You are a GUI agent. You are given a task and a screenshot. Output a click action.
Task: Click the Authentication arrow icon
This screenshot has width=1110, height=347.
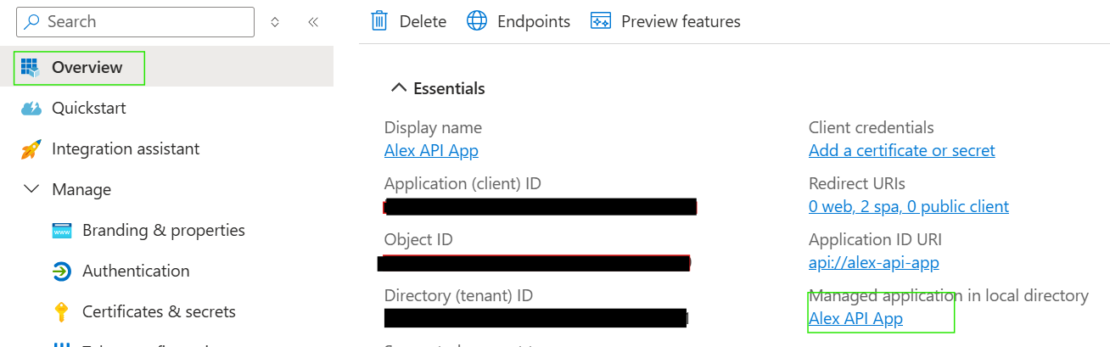coord(62,271)
